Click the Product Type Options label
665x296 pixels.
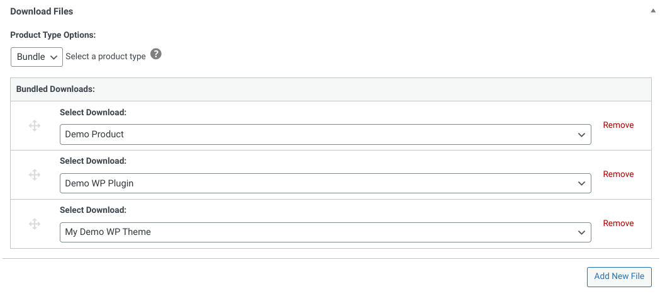coord(53,35)
